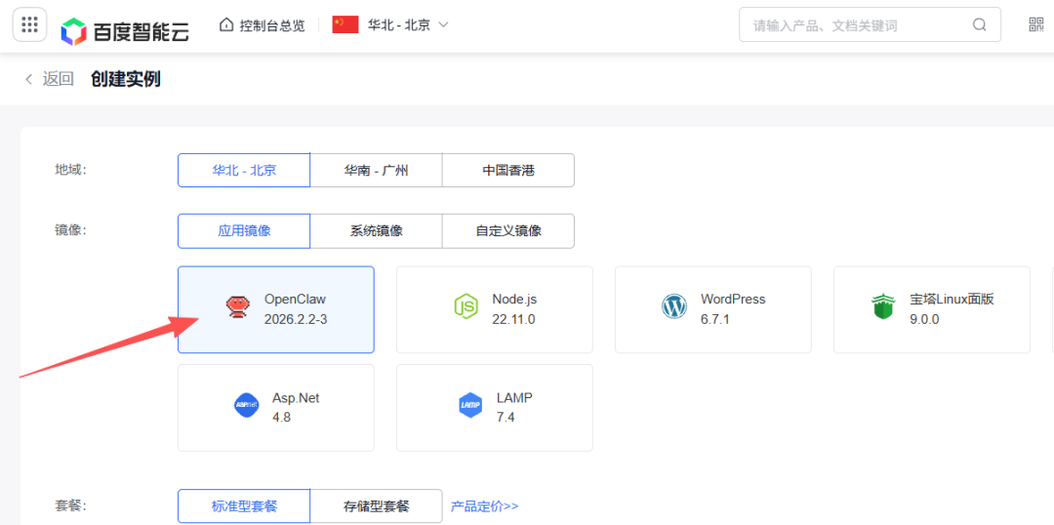Click the Node.js green logo icon
Image resolution: width=1054 pixels, height=525 pixels.
[x=466, y=306]
